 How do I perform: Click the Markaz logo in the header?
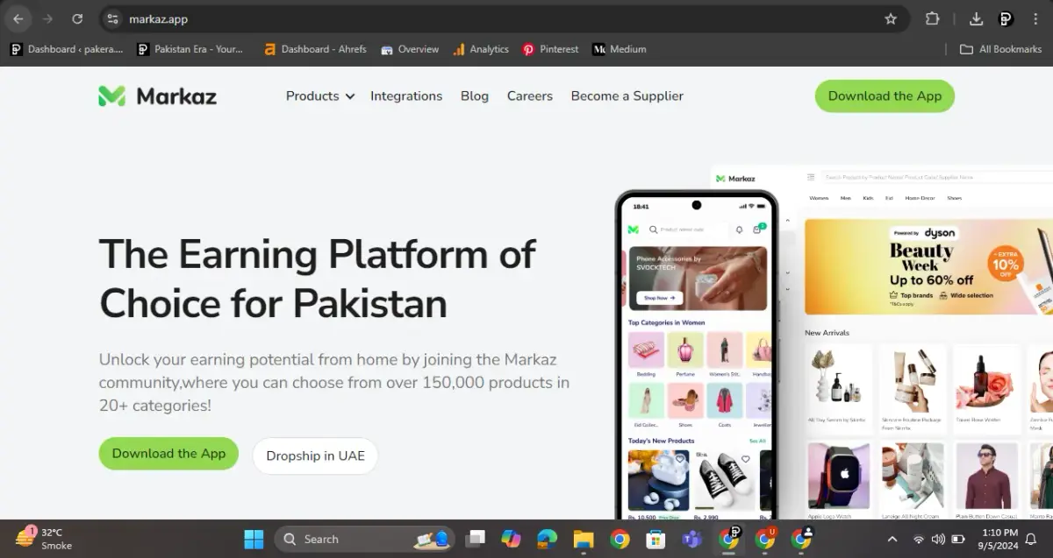tap(157, 96)
